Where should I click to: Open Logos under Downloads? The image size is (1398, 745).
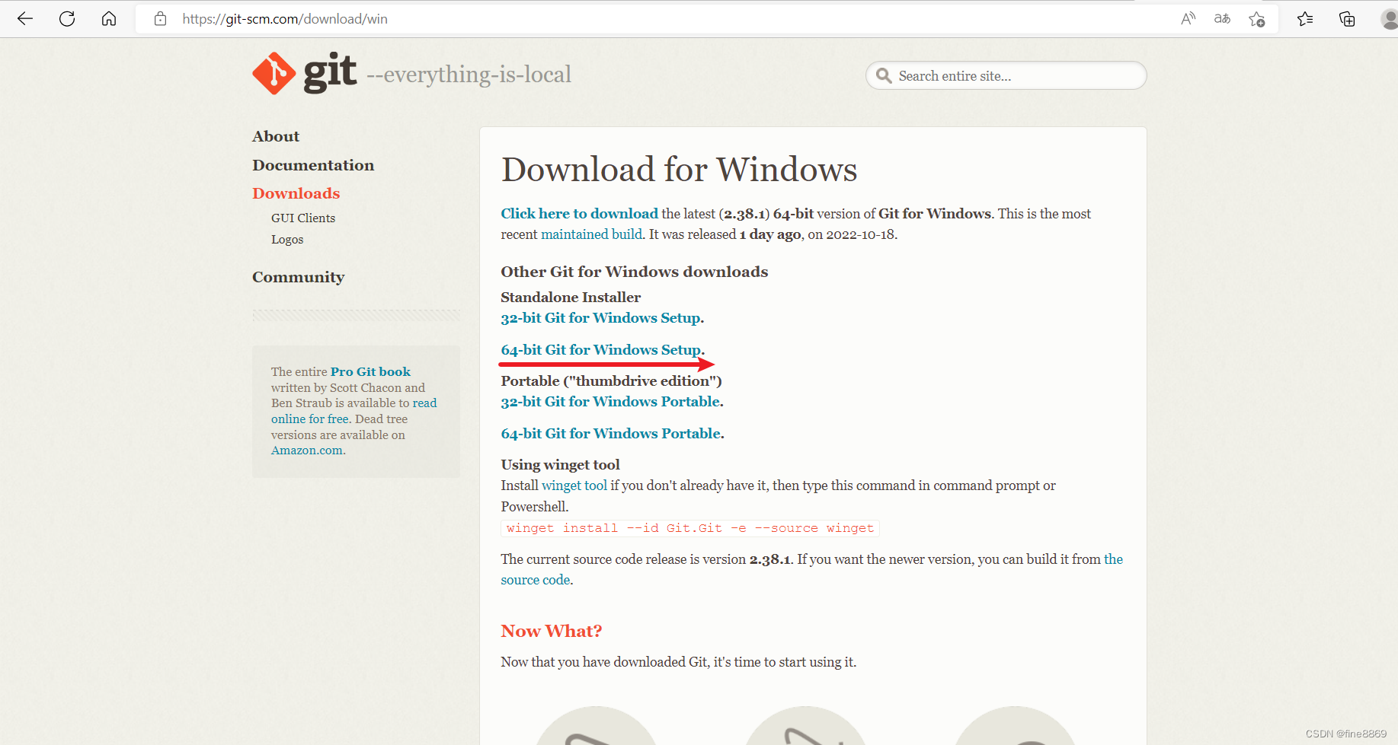point(287,239)
